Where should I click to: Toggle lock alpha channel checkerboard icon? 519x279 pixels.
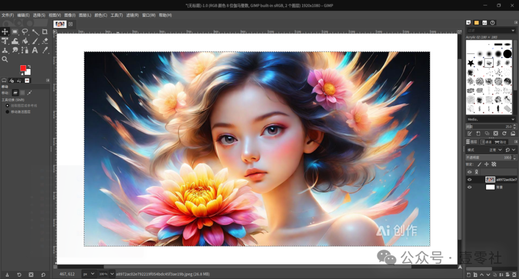click(x=494, y=165)
